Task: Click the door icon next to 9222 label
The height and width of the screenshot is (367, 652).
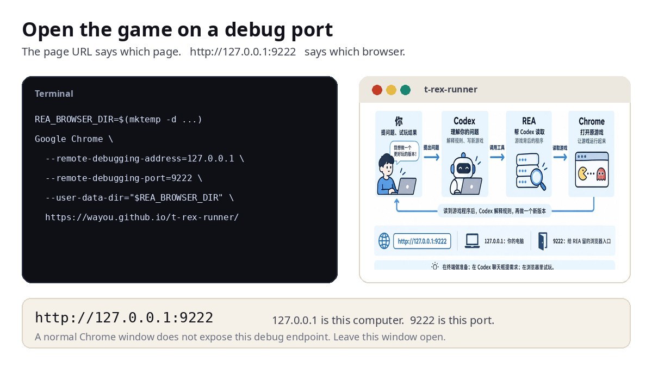Action: [543, 241]
